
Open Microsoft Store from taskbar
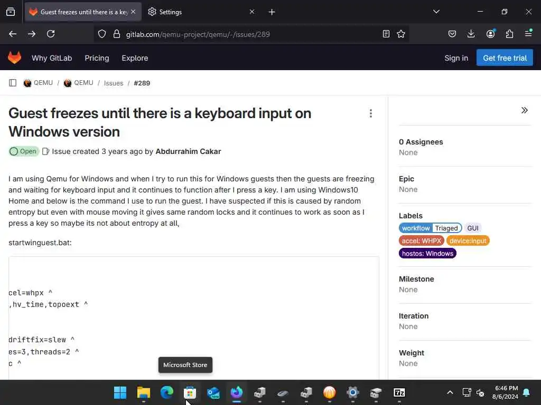(190, 392)
